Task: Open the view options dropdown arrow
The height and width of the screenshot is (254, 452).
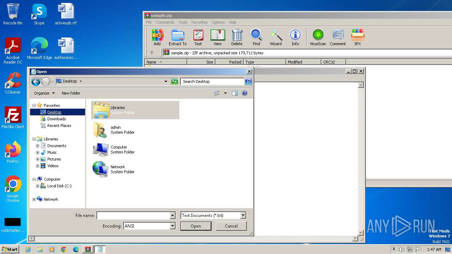Action: click(225, 93)
